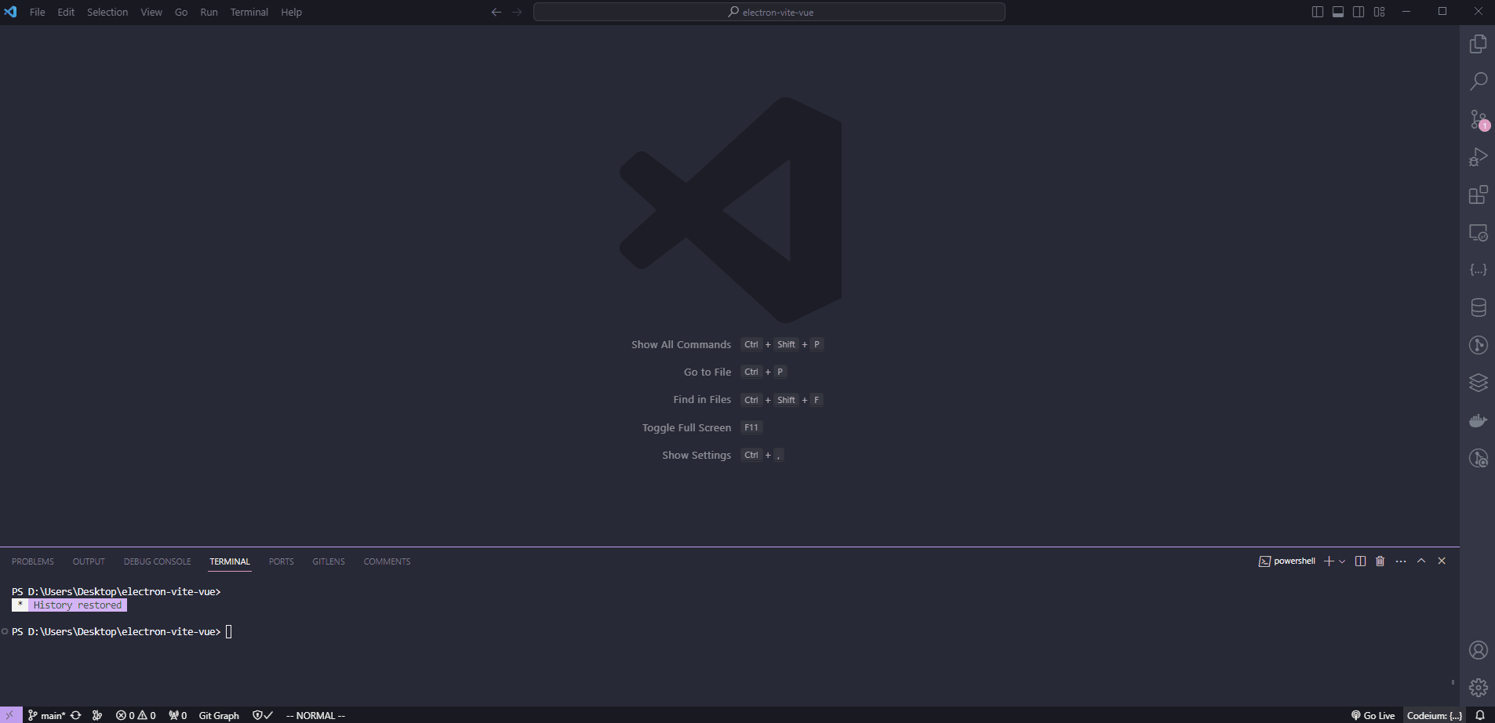Toggle Panel layout button
Viewport: 1495px width, 723px height.
[1338, 12]
